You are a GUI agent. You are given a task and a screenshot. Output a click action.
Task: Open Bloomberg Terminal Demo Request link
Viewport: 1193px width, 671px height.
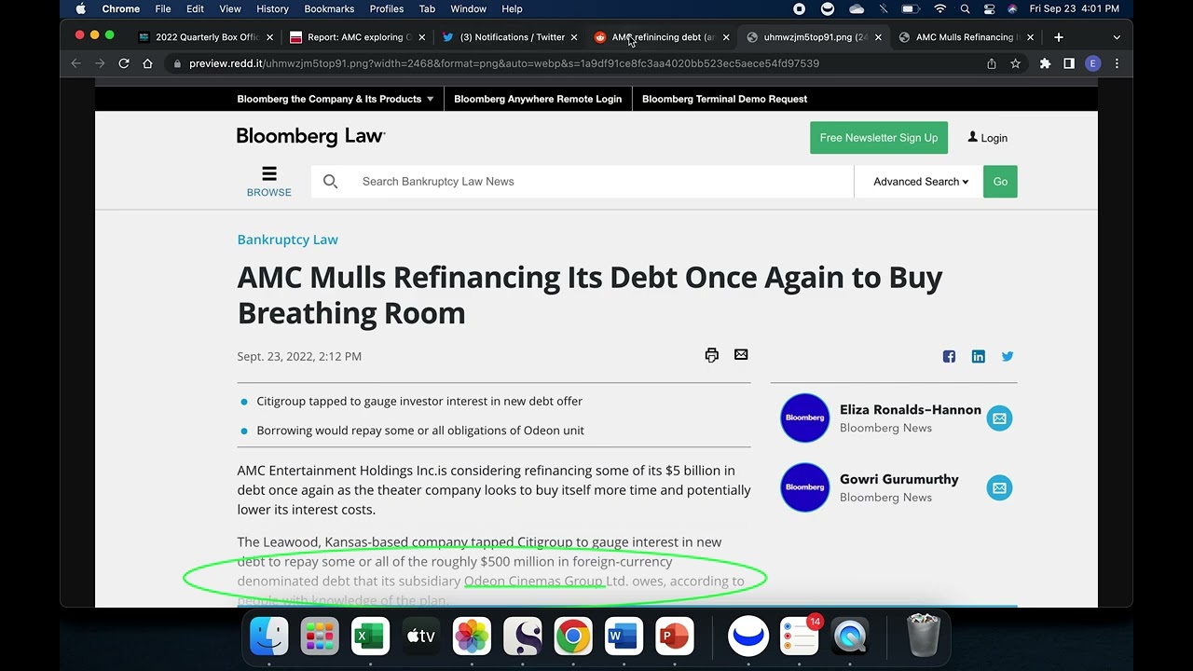(724, 99)
